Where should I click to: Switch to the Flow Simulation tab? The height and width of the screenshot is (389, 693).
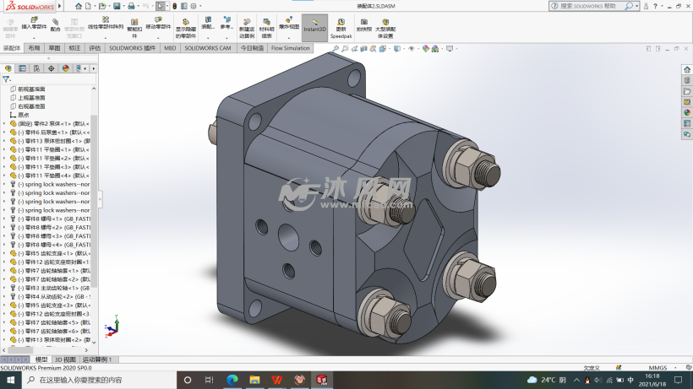(290, 48)
